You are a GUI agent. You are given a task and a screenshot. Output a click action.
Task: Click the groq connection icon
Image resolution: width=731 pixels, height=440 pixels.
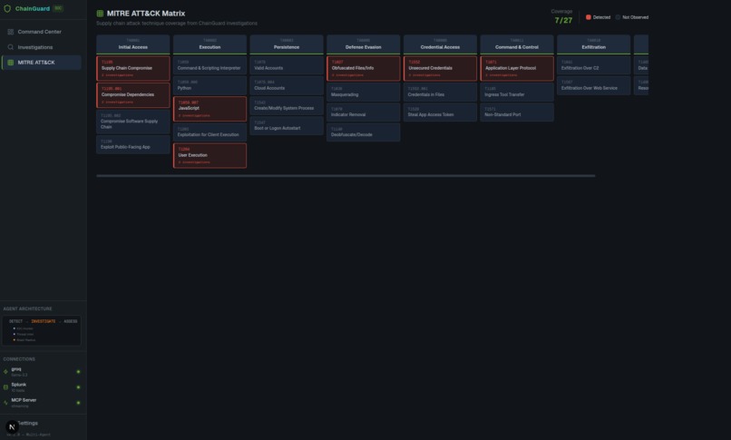coord(5,372)
